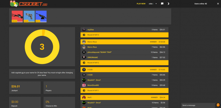Viewport: 221px width, 108px height.
Task: Select the $0.10 blue weapon skin thumbnail
Action: click(41, 17)
